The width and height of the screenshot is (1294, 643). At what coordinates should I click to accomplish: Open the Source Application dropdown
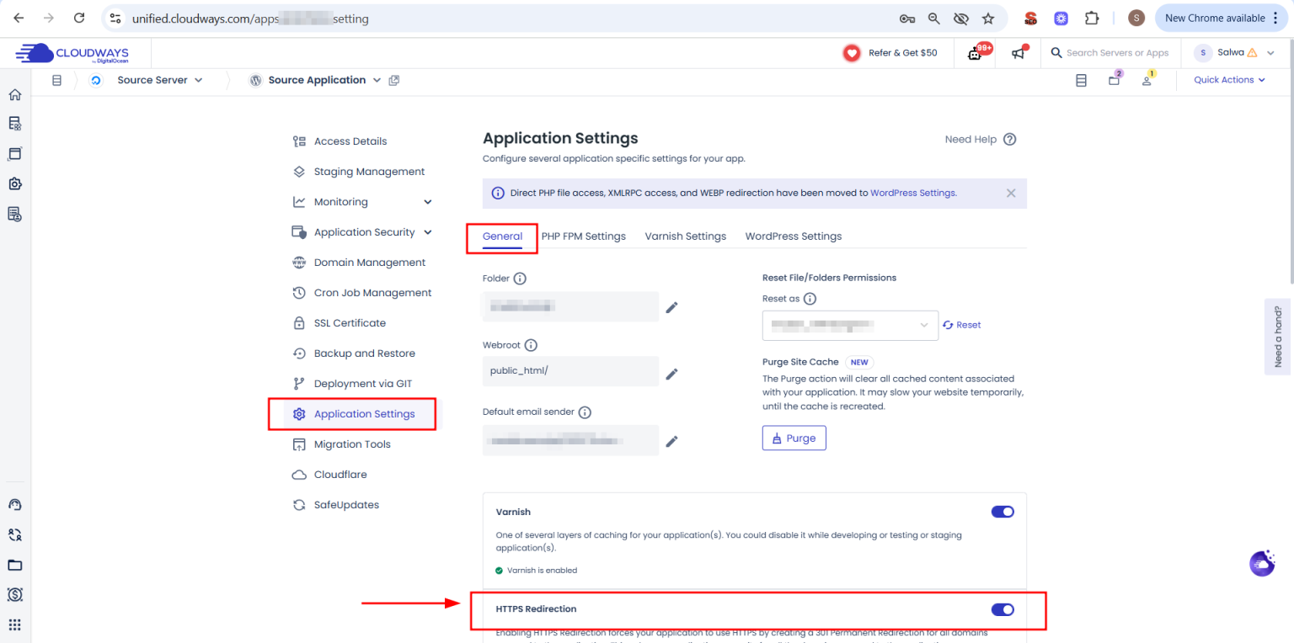pos(323,80)
